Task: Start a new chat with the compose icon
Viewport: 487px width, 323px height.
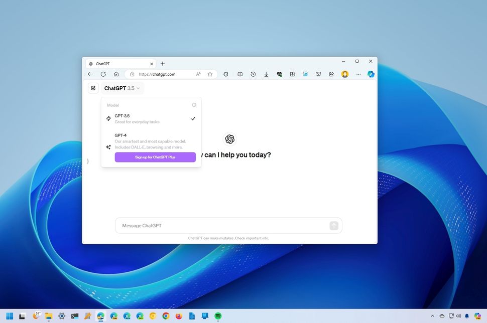Action: click(x=93, y=88)
